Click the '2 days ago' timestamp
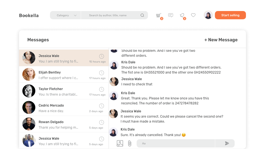 [x=96, y=111]
